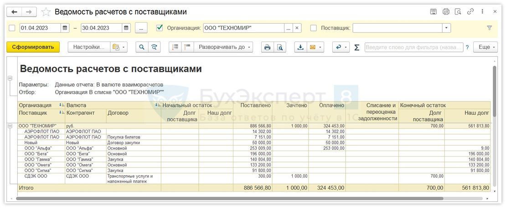This screenshot has height=208, width=506.
Task: Open print preview with magnifier page icon
Action: point(280,47)
